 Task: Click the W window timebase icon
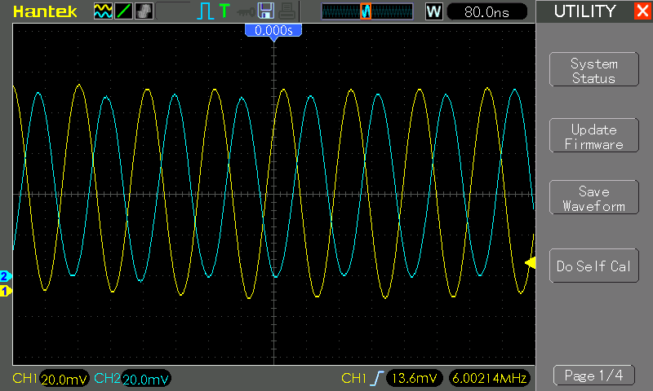click(x=434, y=11)
